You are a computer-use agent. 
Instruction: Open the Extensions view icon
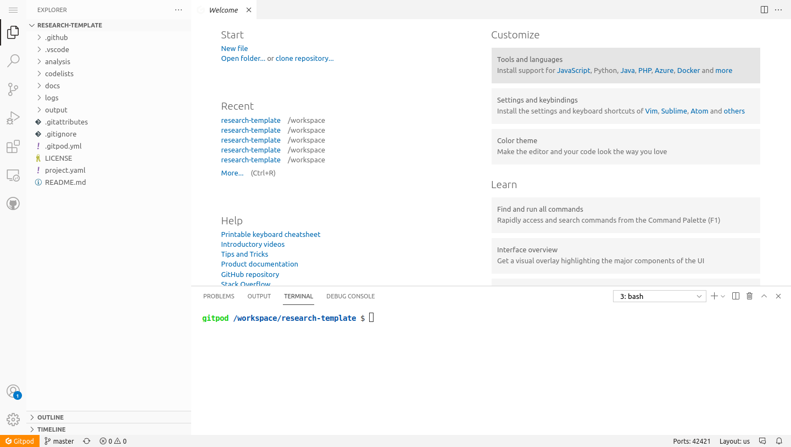(x=13, y=146)
